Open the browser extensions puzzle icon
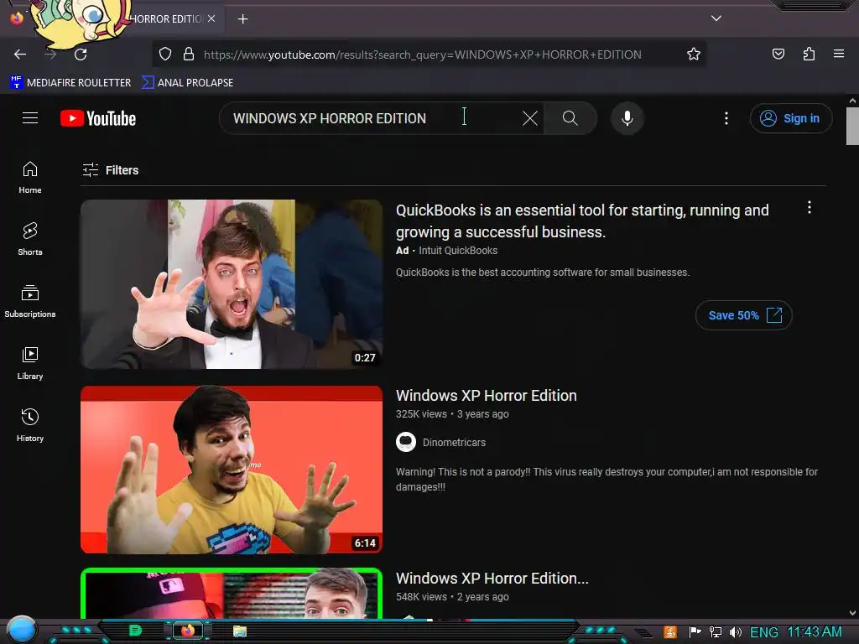The height and width of the screenshot is (644, 859). (809, 54)
